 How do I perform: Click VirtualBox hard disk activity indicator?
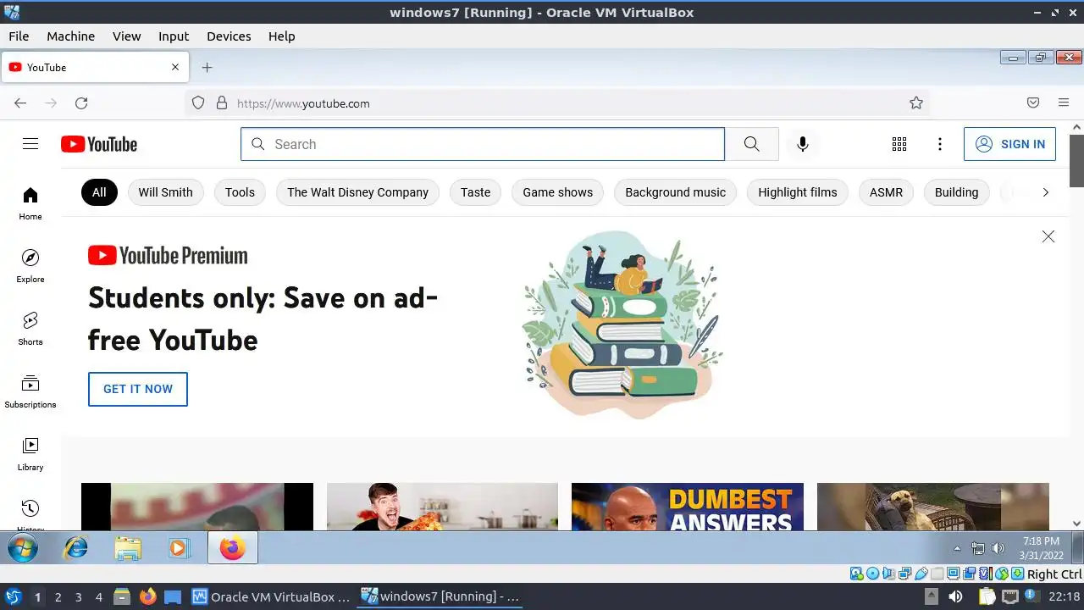tap(856, 574)
